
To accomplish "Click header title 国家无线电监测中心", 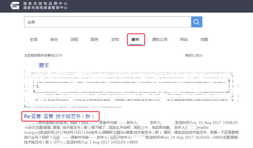I will [x=45, y=3].
